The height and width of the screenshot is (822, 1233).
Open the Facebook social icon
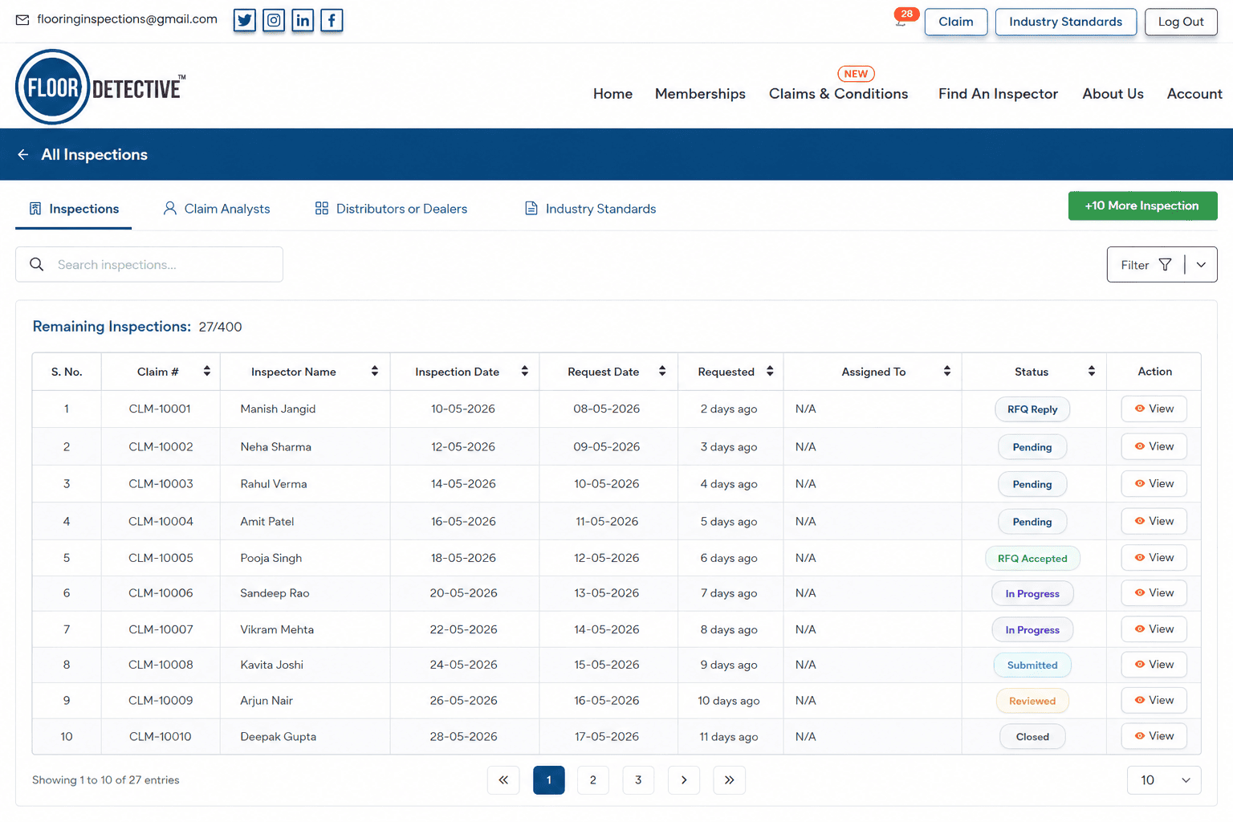[x=332, y=20]
